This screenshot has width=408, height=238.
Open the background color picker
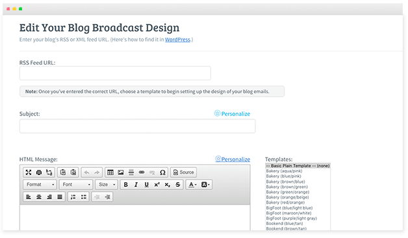pyautogui.click(x=205, y=184)
